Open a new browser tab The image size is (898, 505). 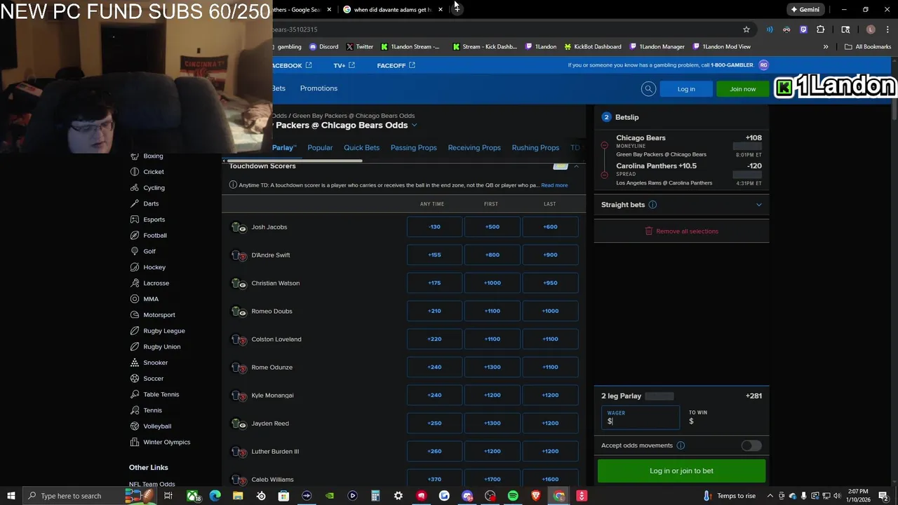[457, 10]
